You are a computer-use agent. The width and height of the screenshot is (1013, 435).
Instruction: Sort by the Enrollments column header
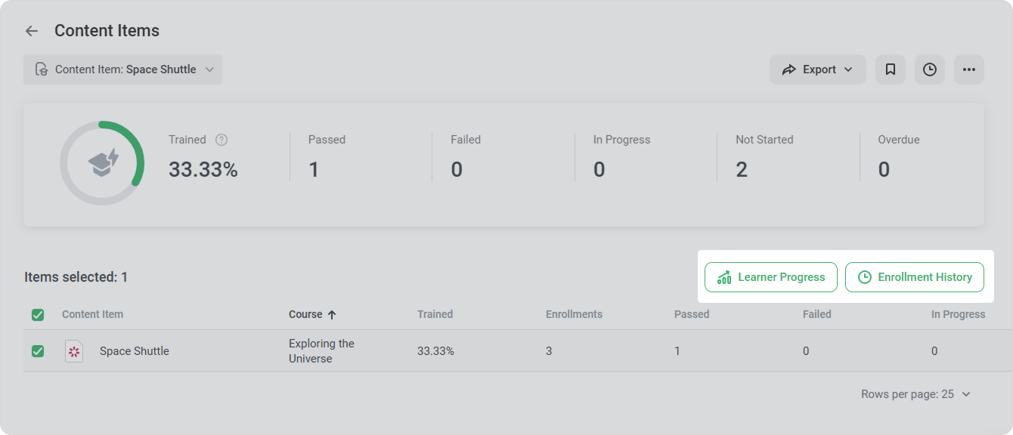click(x=574, y=314)
